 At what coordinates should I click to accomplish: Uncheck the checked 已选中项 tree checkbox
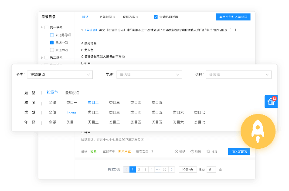click(x=52, y=43)
